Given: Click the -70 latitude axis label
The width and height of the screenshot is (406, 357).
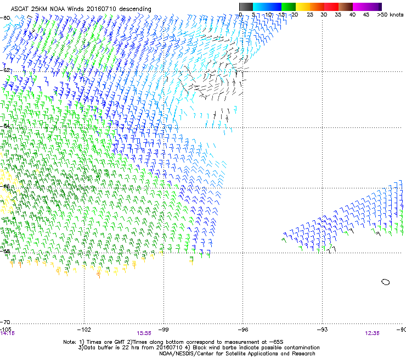Looking at the screenshot, I should point(5,322).
